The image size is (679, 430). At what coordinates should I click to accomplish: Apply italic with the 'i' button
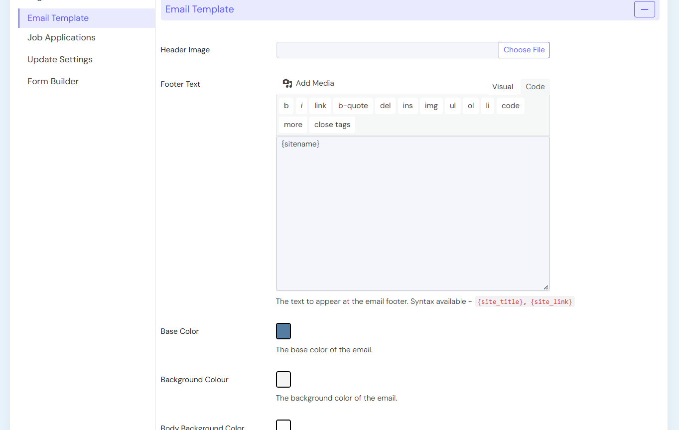click(301, 106)
